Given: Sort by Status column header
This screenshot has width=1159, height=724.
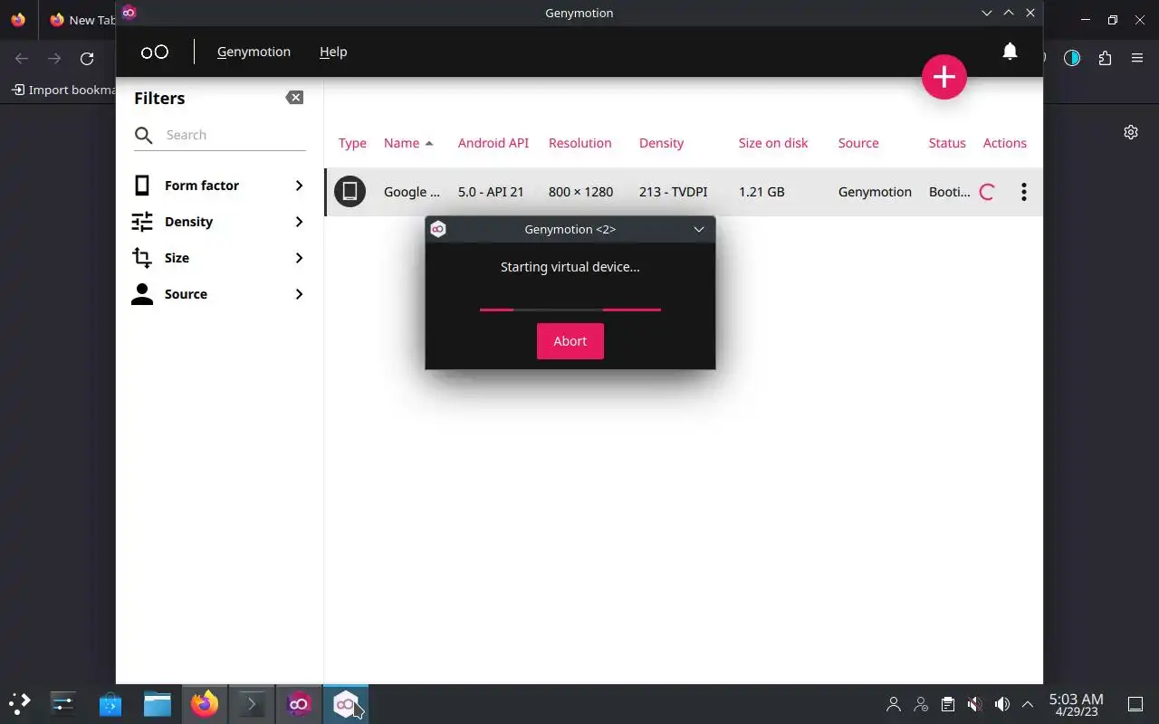Looking at the screenshot, I should click(947, 143).
